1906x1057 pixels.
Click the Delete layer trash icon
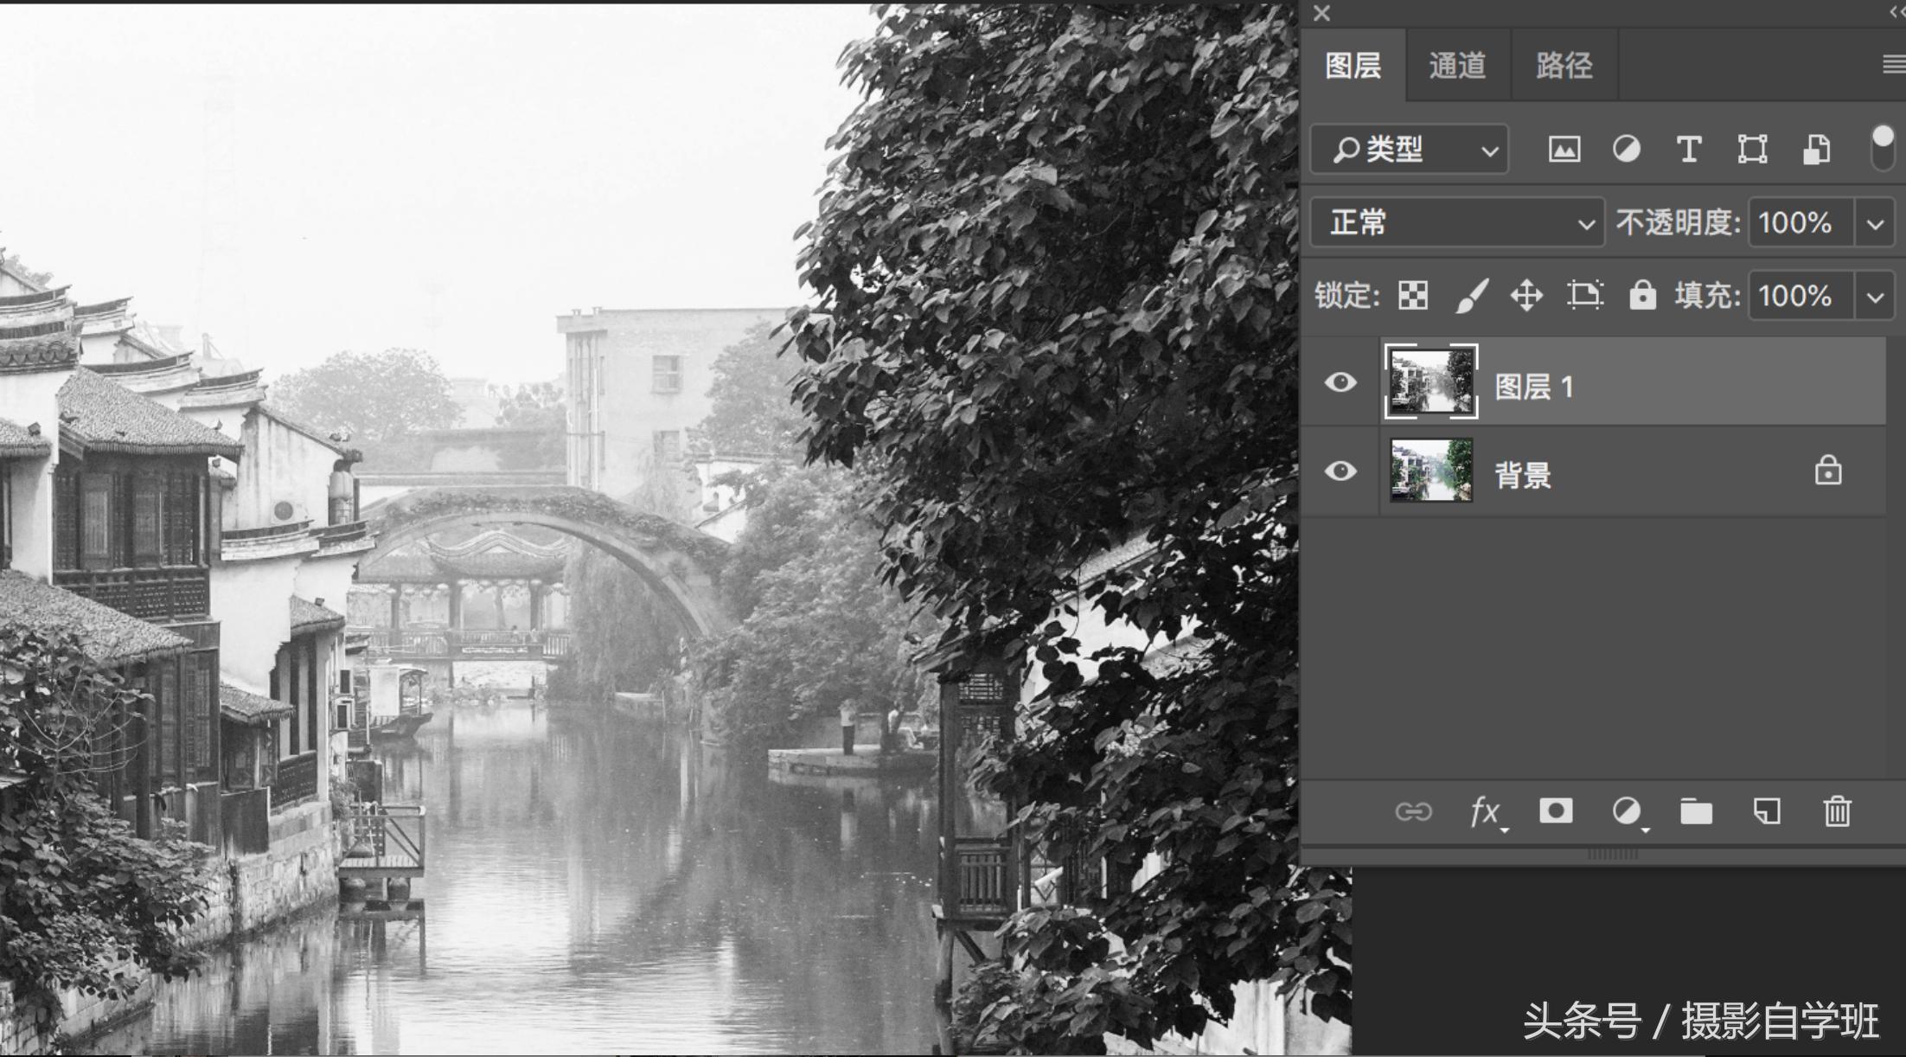click(1837, 811)
